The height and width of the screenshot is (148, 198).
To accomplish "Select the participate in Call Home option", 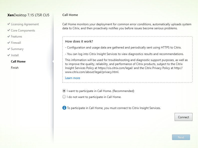I will tap(64, 91).
